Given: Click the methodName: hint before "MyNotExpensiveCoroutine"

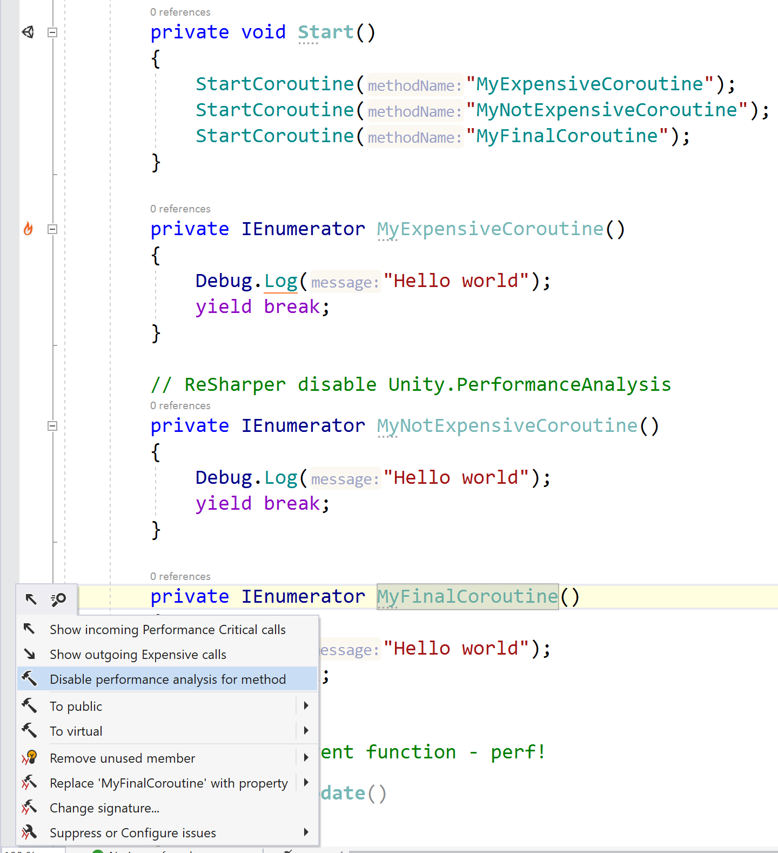Looking at the screenshot, I should click(x=415, y=111).
